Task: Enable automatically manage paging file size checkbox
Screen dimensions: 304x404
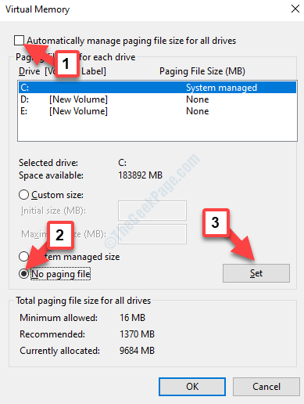Action: (19, 41)
